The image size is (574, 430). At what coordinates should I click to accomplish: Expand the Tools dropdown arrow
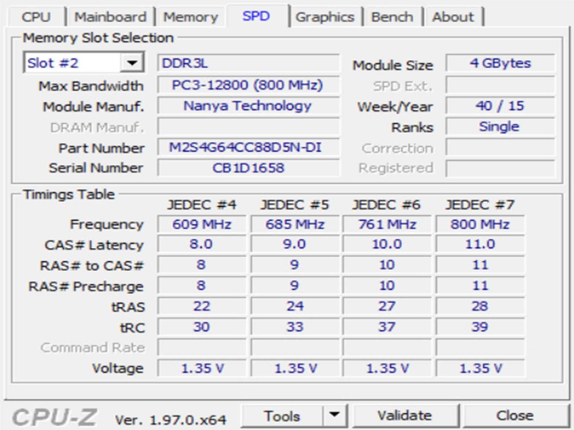[x=334, y=416]
